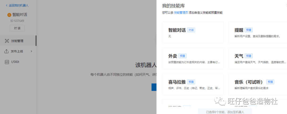The image size is (287, 114).
Task: Select the 音乐（可试听） skill card
Action: (258, 84)
